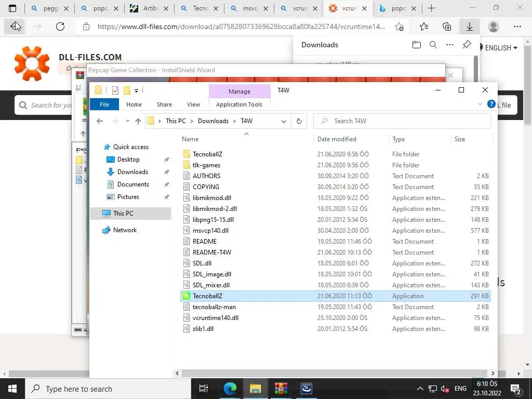Pin the Downloads panel
532x399 pixels.
[x=467, y=45]
